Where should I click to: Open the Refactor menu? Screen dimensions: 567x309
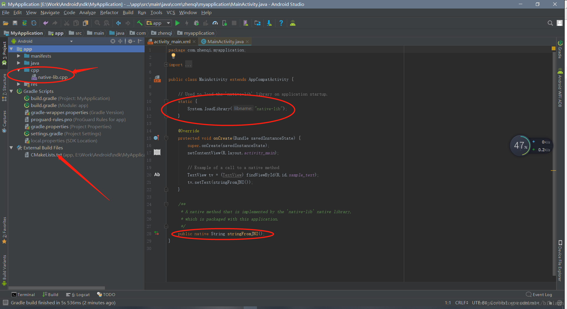(x=109, y=12)
